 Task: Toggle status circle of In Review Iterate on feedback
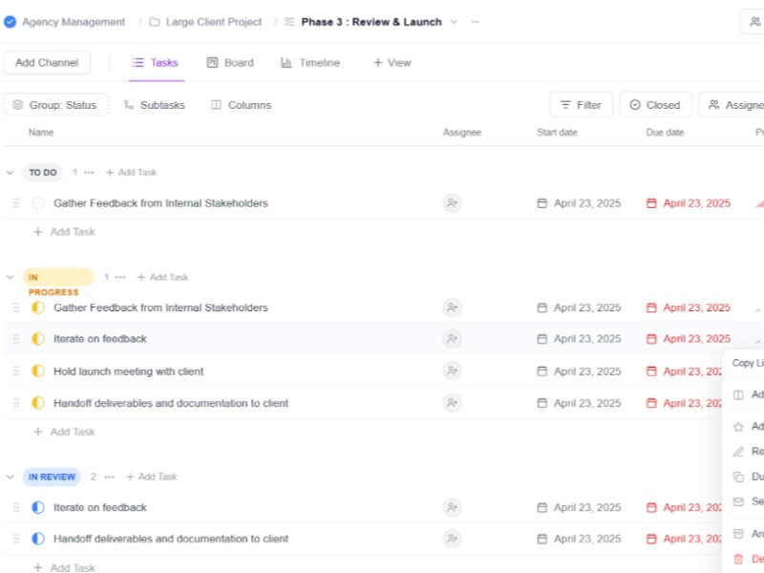pyautogui.click(x=38, y=508)
